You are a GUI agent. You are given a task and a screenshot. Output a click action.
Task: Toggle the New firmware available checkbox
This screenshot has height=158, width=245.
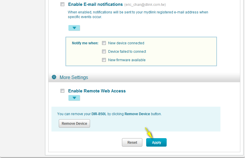pyautogui.click(x=104, y=60)
